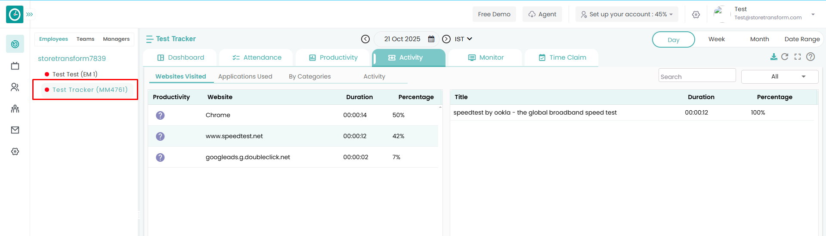Click the productivity icon for googleads.g.doubleclick.net row

[160, 157]
